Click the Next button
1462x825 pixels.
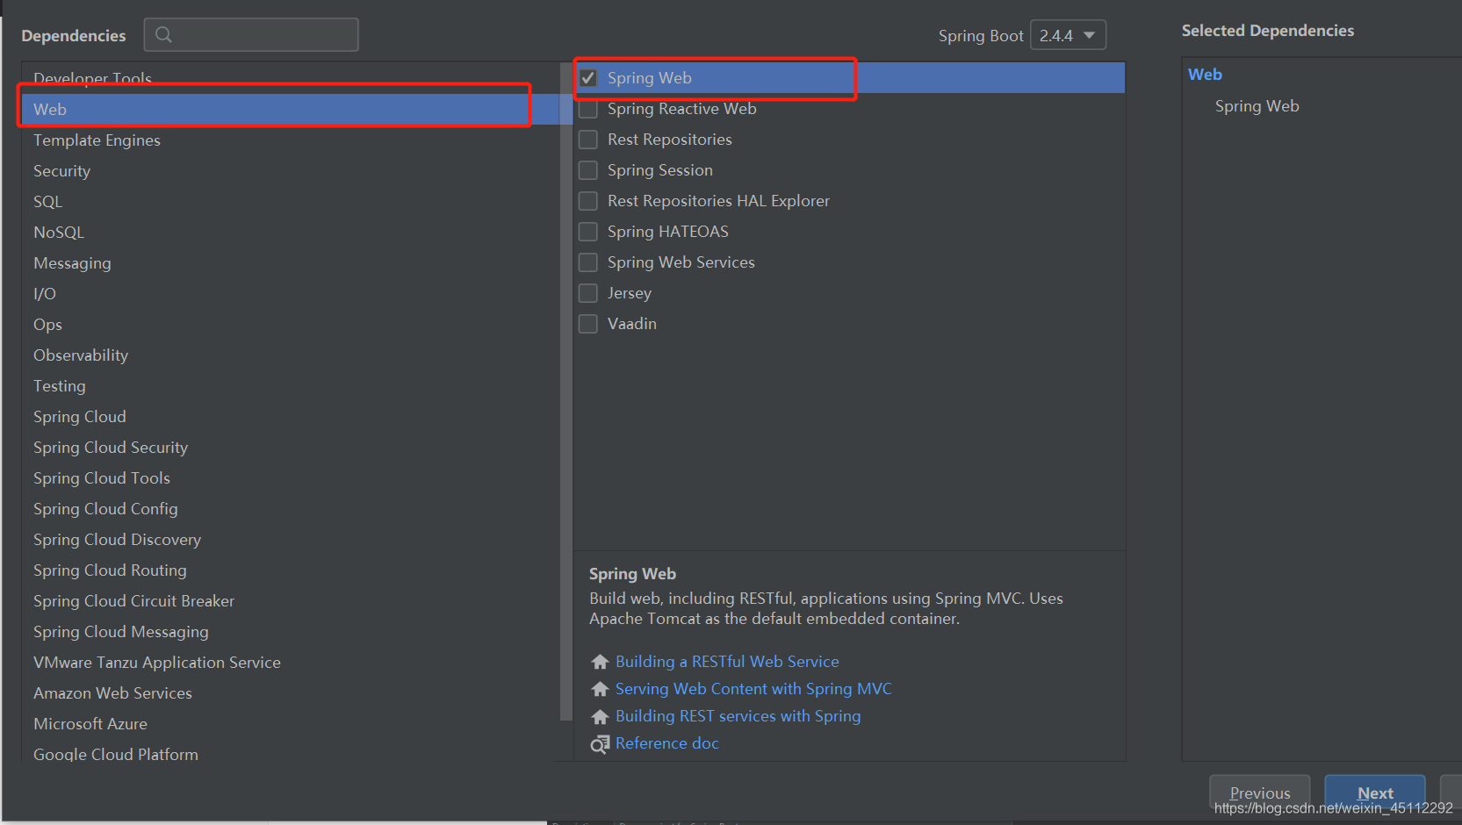(1375, 793)
